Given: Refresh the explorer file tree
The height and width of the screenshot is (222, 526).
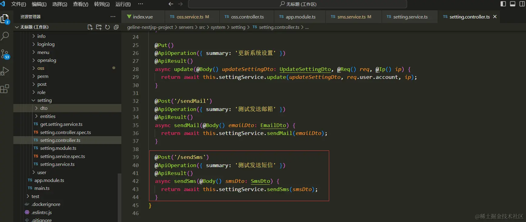Looking at the screenshot, I should [x=107, y=27].
